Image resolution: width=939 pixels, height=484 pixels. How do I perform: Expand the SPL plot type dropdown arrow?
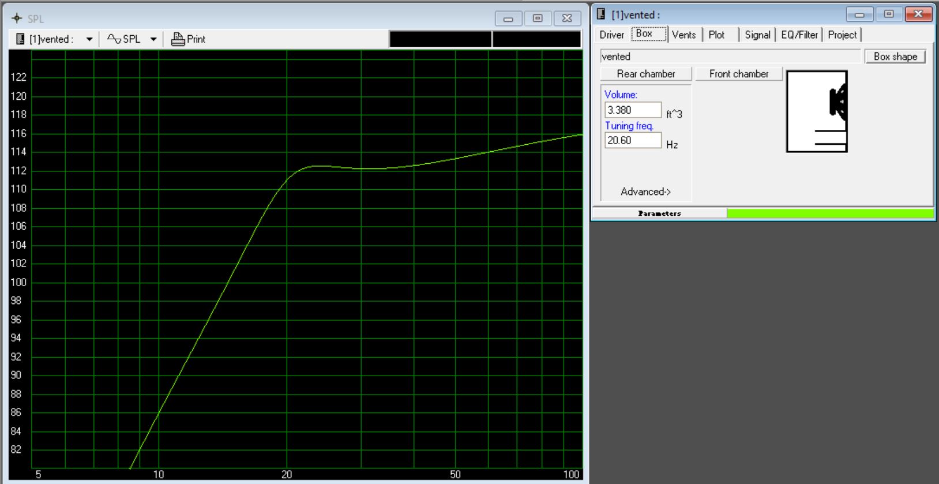coord(153,39)
